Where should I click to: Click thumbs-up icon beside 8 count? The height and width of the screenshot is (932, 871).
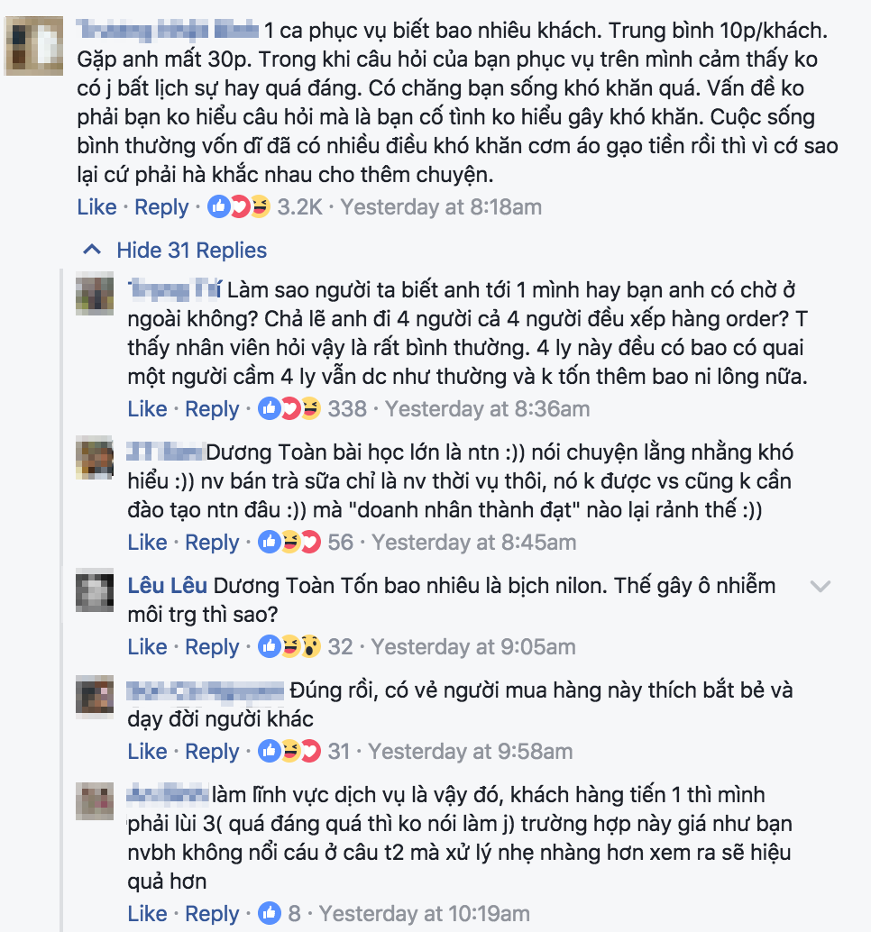pyautogui.click(x=270, y=914)
